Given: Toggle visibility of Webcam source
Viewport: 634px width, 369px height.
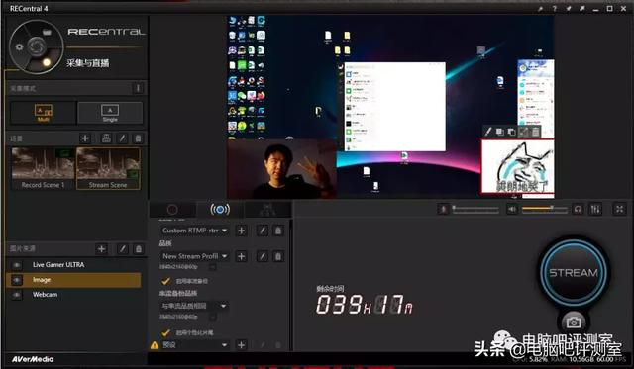Looking at the screenshot, I should [16, 295].
